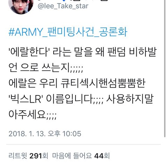Tap the tweet line 아주세요;;;;
The width and height of the screenshot is (167, 167).
[x=33, y=114]
